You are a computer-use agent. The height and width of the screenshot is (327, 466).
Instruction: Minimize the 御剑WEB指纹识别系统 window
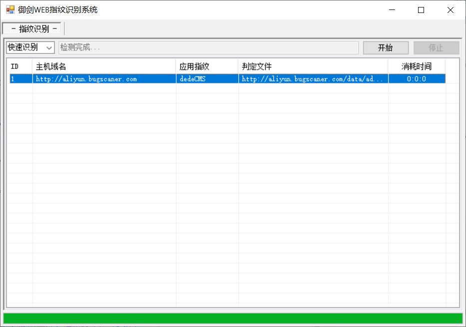click(x=392, y=10)
